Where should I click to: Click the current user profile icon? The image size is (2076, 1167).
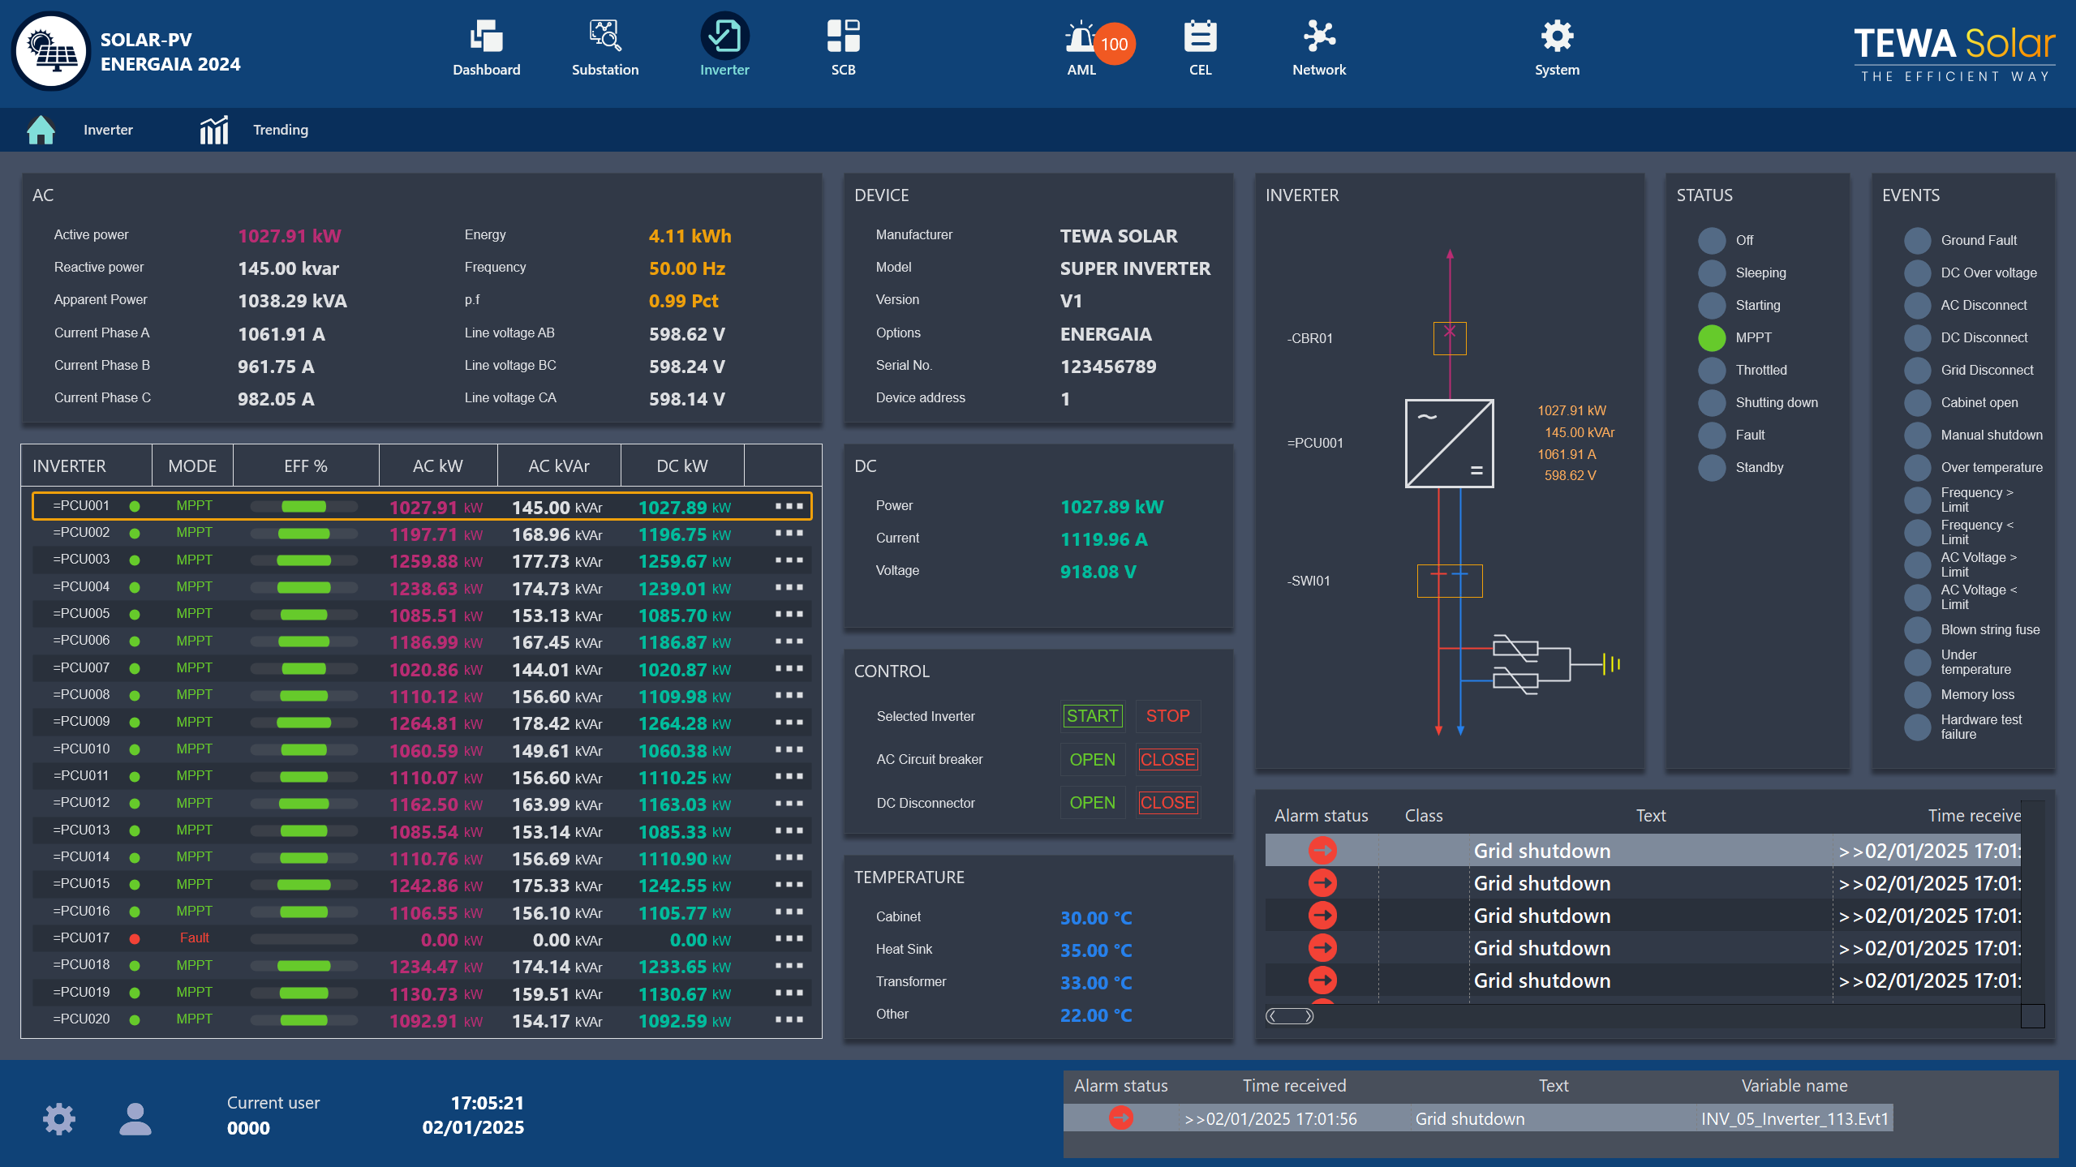click(x=135, y=1118)
